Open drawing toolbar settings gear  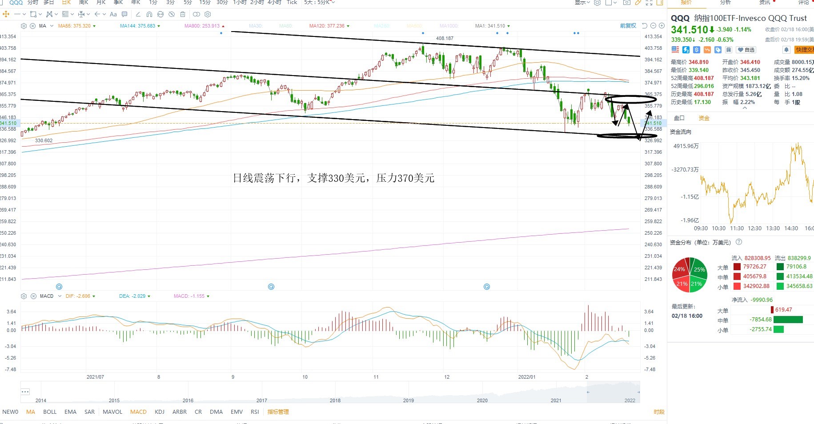(208, 14)
